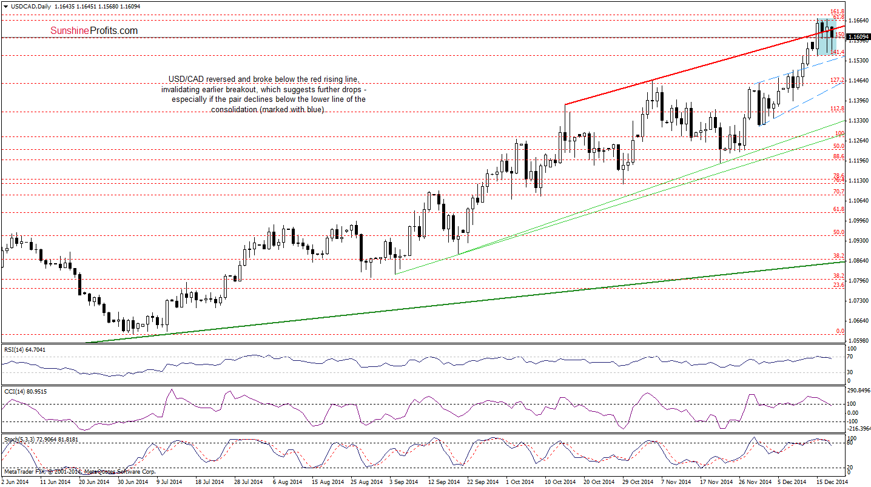Click the 18 Jul 2014 date label
The image size is (871, 487).
coord(209,482)
